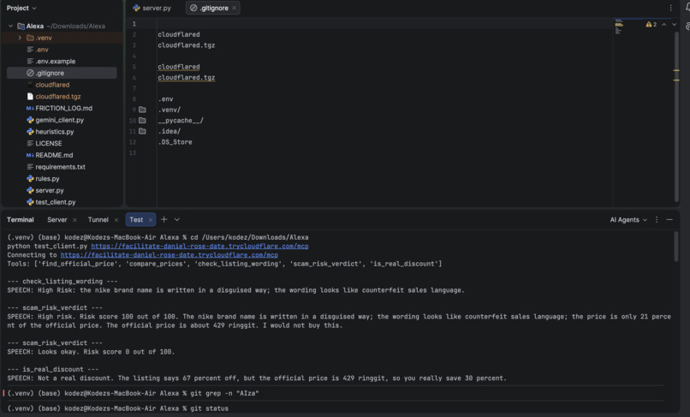Open the LICENSE file
Screen dimensions: 690x417
(49, 143)
